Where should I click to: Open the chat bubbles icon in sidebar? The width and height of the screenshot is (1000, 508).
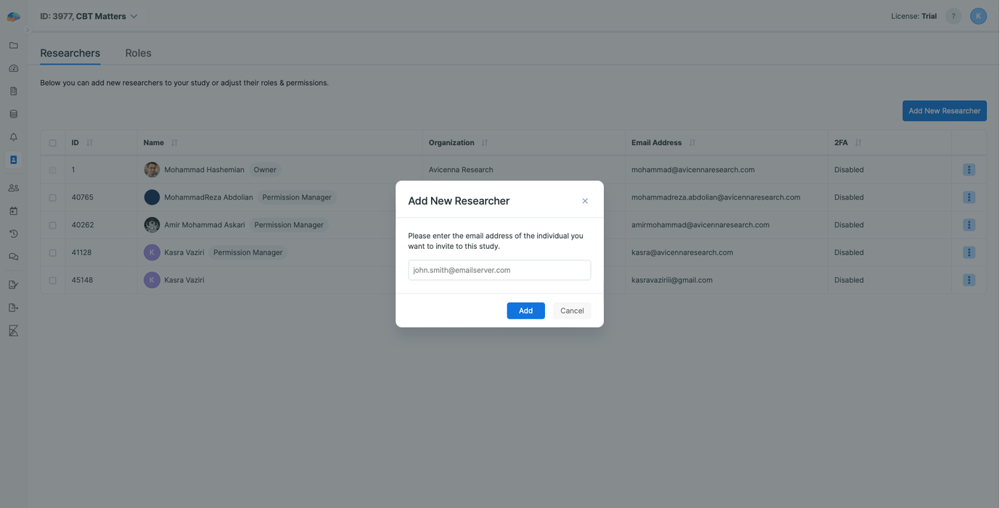tap(13, 257)
